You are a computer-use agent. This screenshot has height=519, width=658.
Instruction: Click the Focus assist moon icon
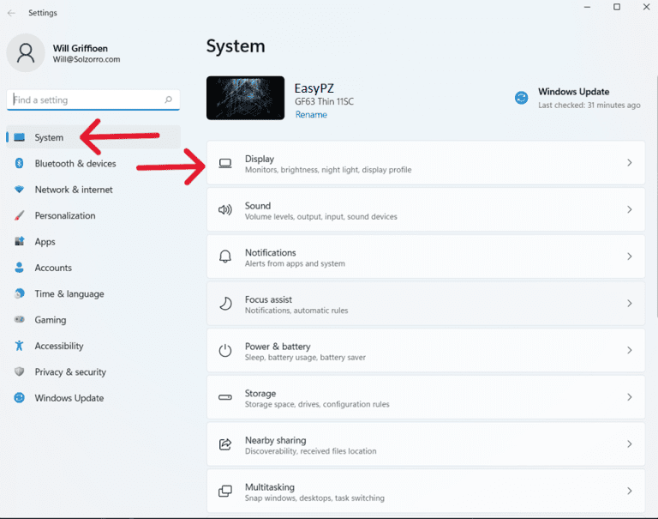225,304
